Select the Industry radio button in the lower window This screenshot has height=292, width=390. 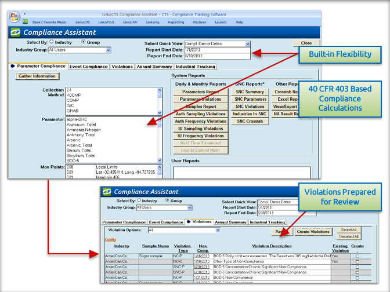click(x=139, y=200)
